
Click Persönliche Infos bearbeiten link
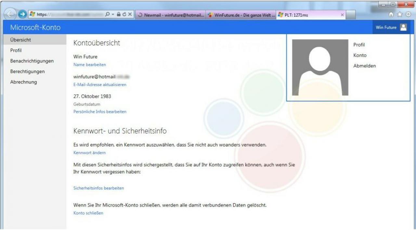pyautogui.click(x=100, y=111)
